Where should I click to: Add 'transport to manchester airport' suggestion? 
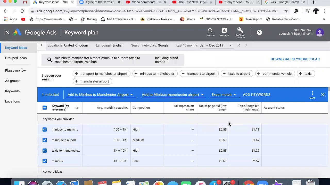point(102,73)
